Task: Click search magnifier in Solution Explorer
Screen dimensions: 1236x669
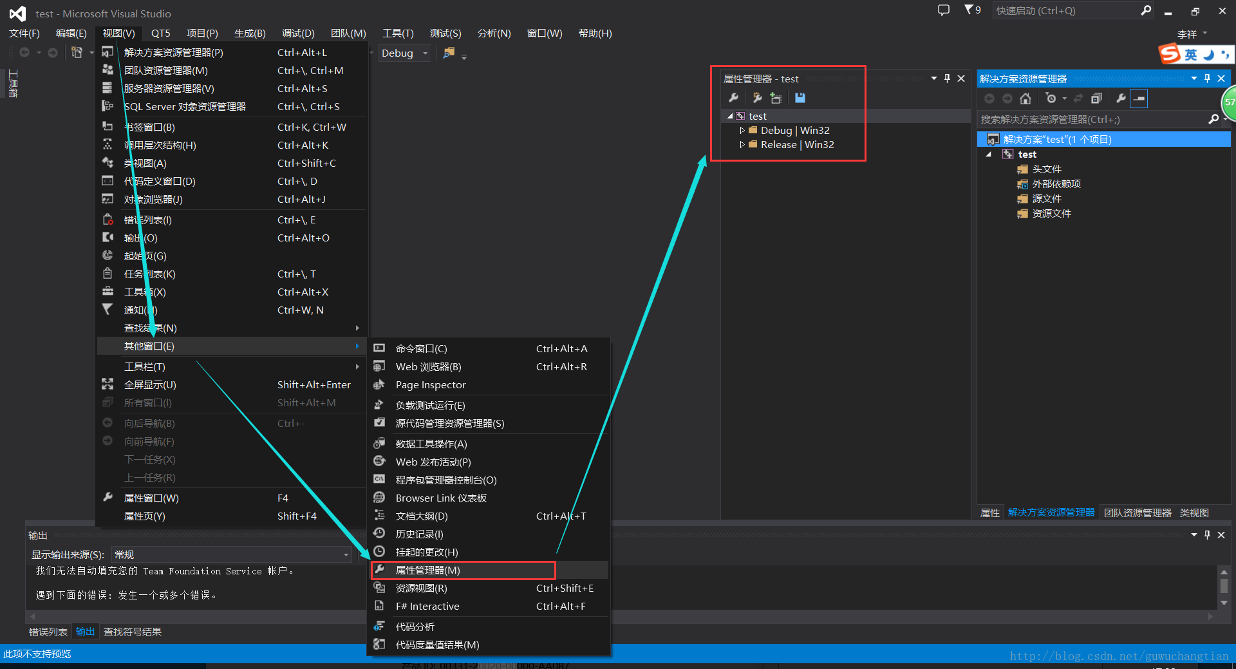Action: 1213,119
